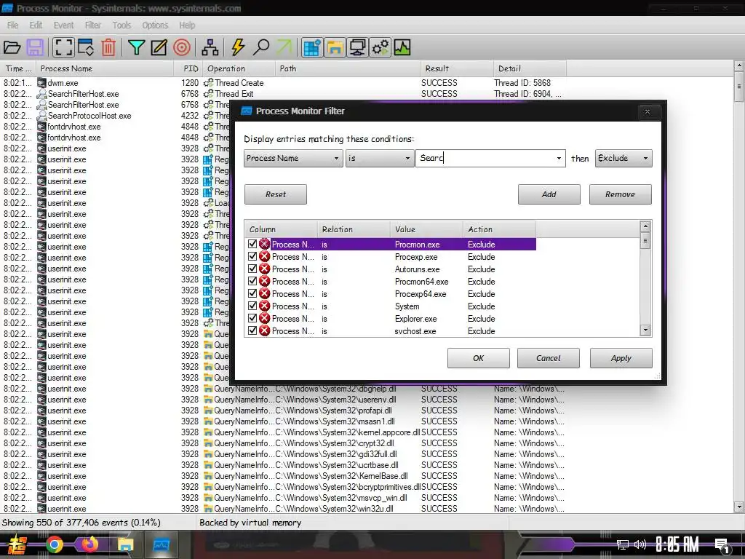The image size is (745, 559).
Task: Uncheck the Procexp64.exe filter checkbox
Action: coord(252,293)
